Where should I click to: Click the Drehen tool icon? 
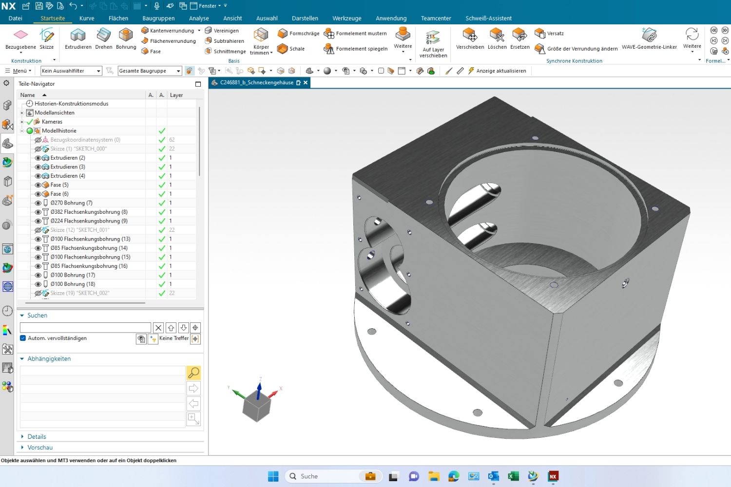[x=103, y=38]
